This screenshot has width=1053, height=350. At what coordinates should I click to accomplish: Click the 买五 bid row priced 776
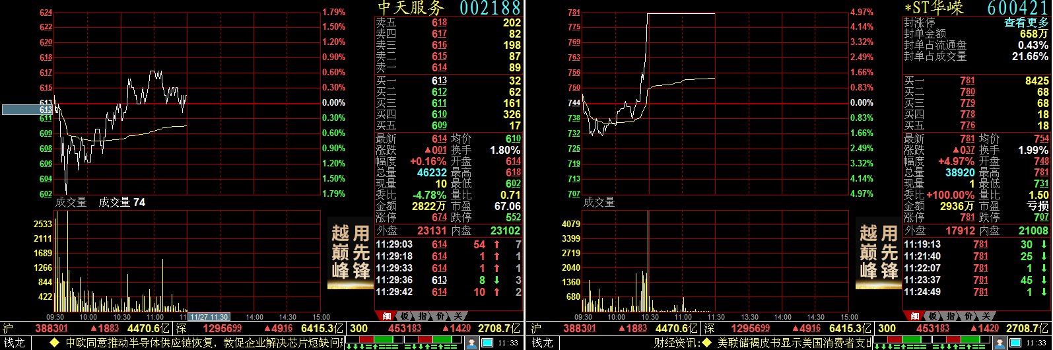[976, 125]
